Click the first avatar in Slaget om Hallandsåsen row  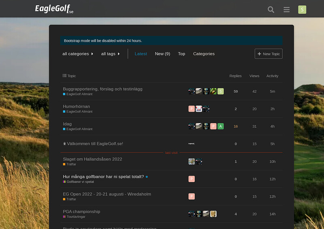point(192,161)
